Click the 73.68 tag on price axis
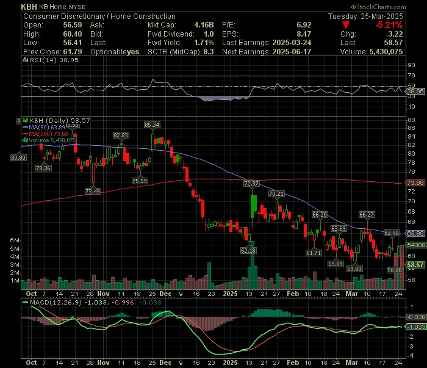 click(415, 182)
